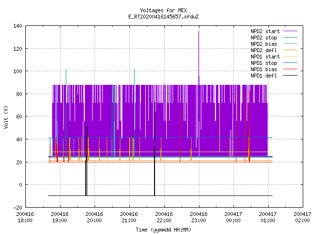Viewport: 312px width, 234px height.
Task: Click the purple NPD2 start legend line
Action: click(x=291, y=31)
